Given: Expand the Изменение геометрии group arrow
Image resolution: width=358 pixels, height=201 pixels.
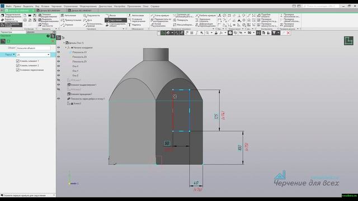Looking at the screenshot, I should coord(213,29).
